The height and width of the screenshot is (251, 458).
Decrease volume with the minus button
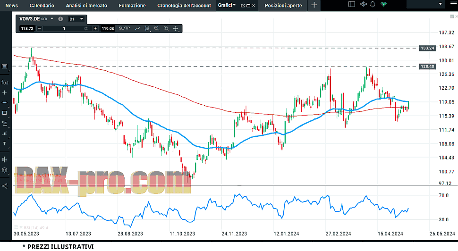pyautogui.click(x=40, y=28)
